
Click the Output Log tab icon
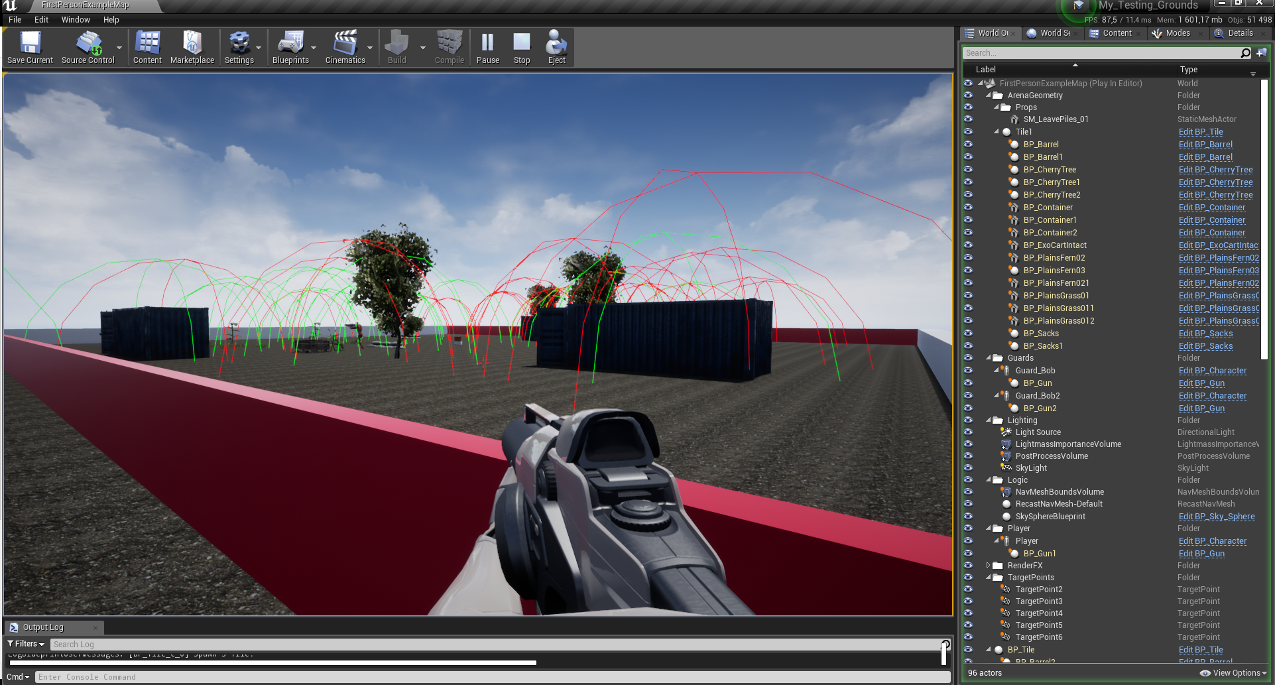tap(14, 627)
